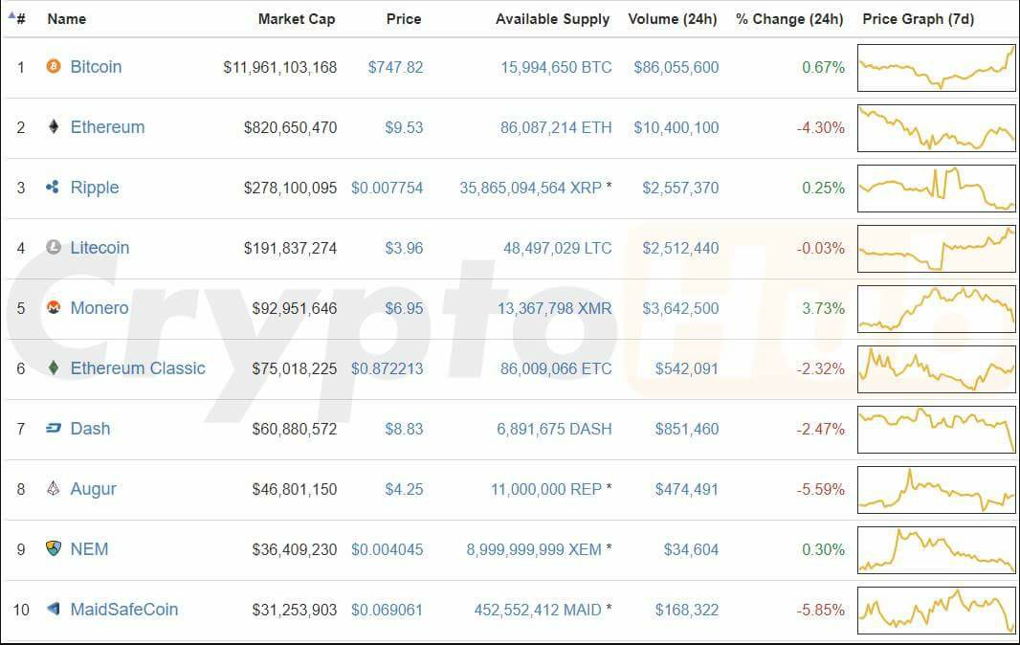Viewport: 1020px width, 645px height.
Task: Open MaidSafeCoin's 7-day price graph
Action: tap(936, 611)
